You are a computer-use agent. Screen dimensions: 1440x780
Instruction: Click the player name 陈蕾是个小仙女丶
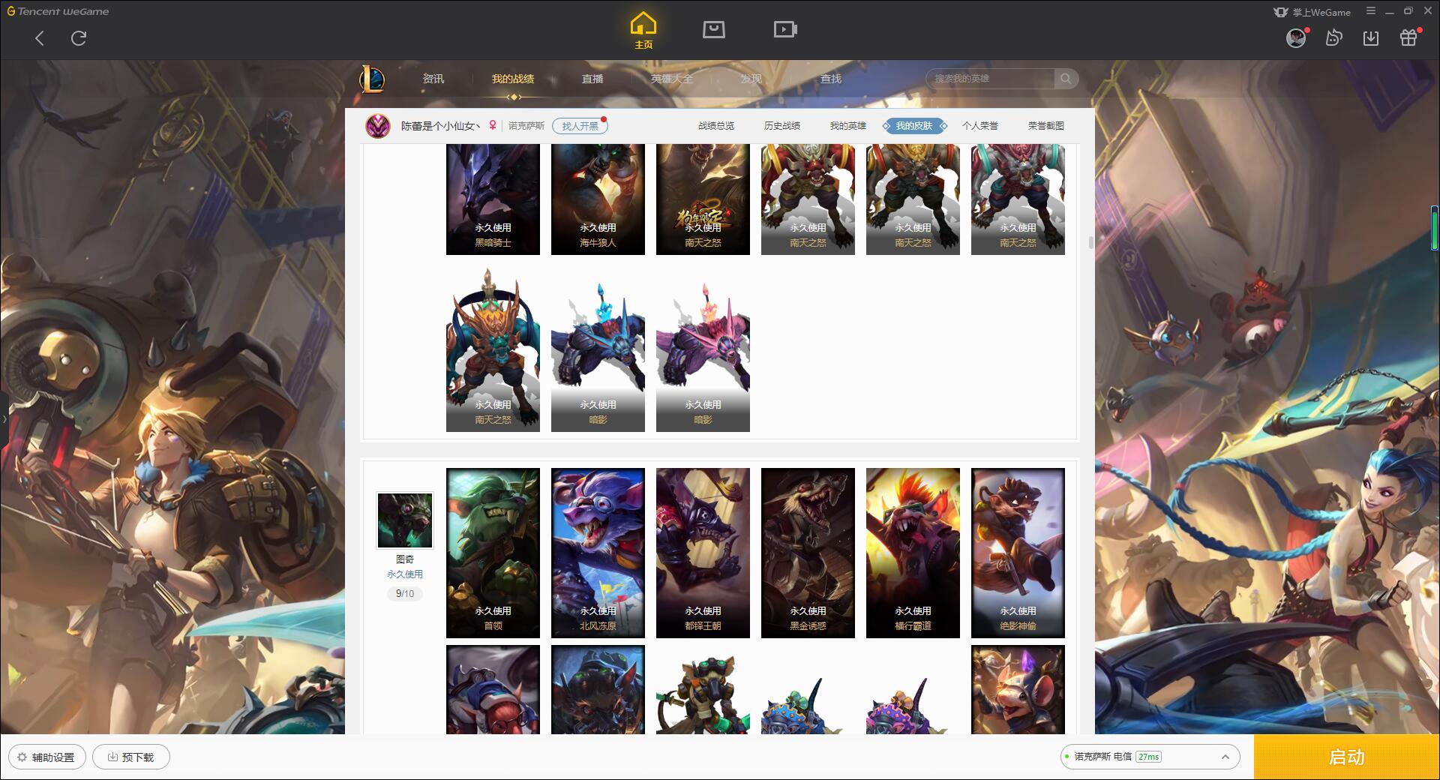tap(440, 126)
